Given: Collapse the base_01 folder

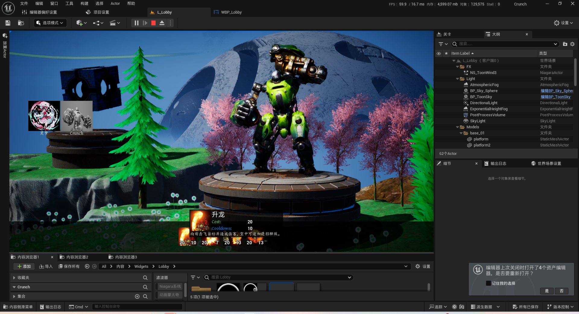Looking at the screenshot, I should click(x=461, y=133).
